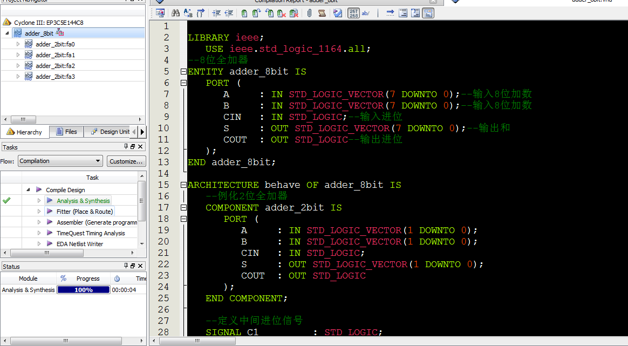Click the find matching delimiter braces icon
The width and height of the screenshot is (628, 346).
201,13
